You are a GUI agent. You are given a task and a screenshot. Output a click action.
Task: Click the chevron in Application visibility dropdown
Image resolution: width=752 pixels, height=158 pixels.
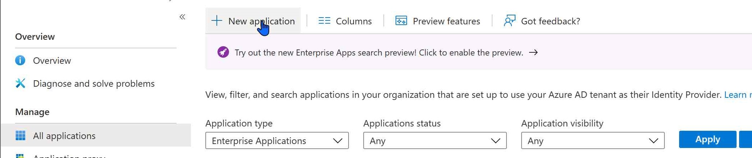pyautogui.click(x=653, y=141)
